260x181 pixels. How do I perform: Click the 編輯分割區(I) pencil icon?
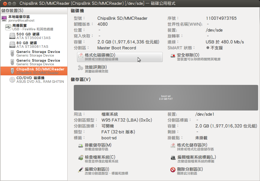(x=81, y=170)
